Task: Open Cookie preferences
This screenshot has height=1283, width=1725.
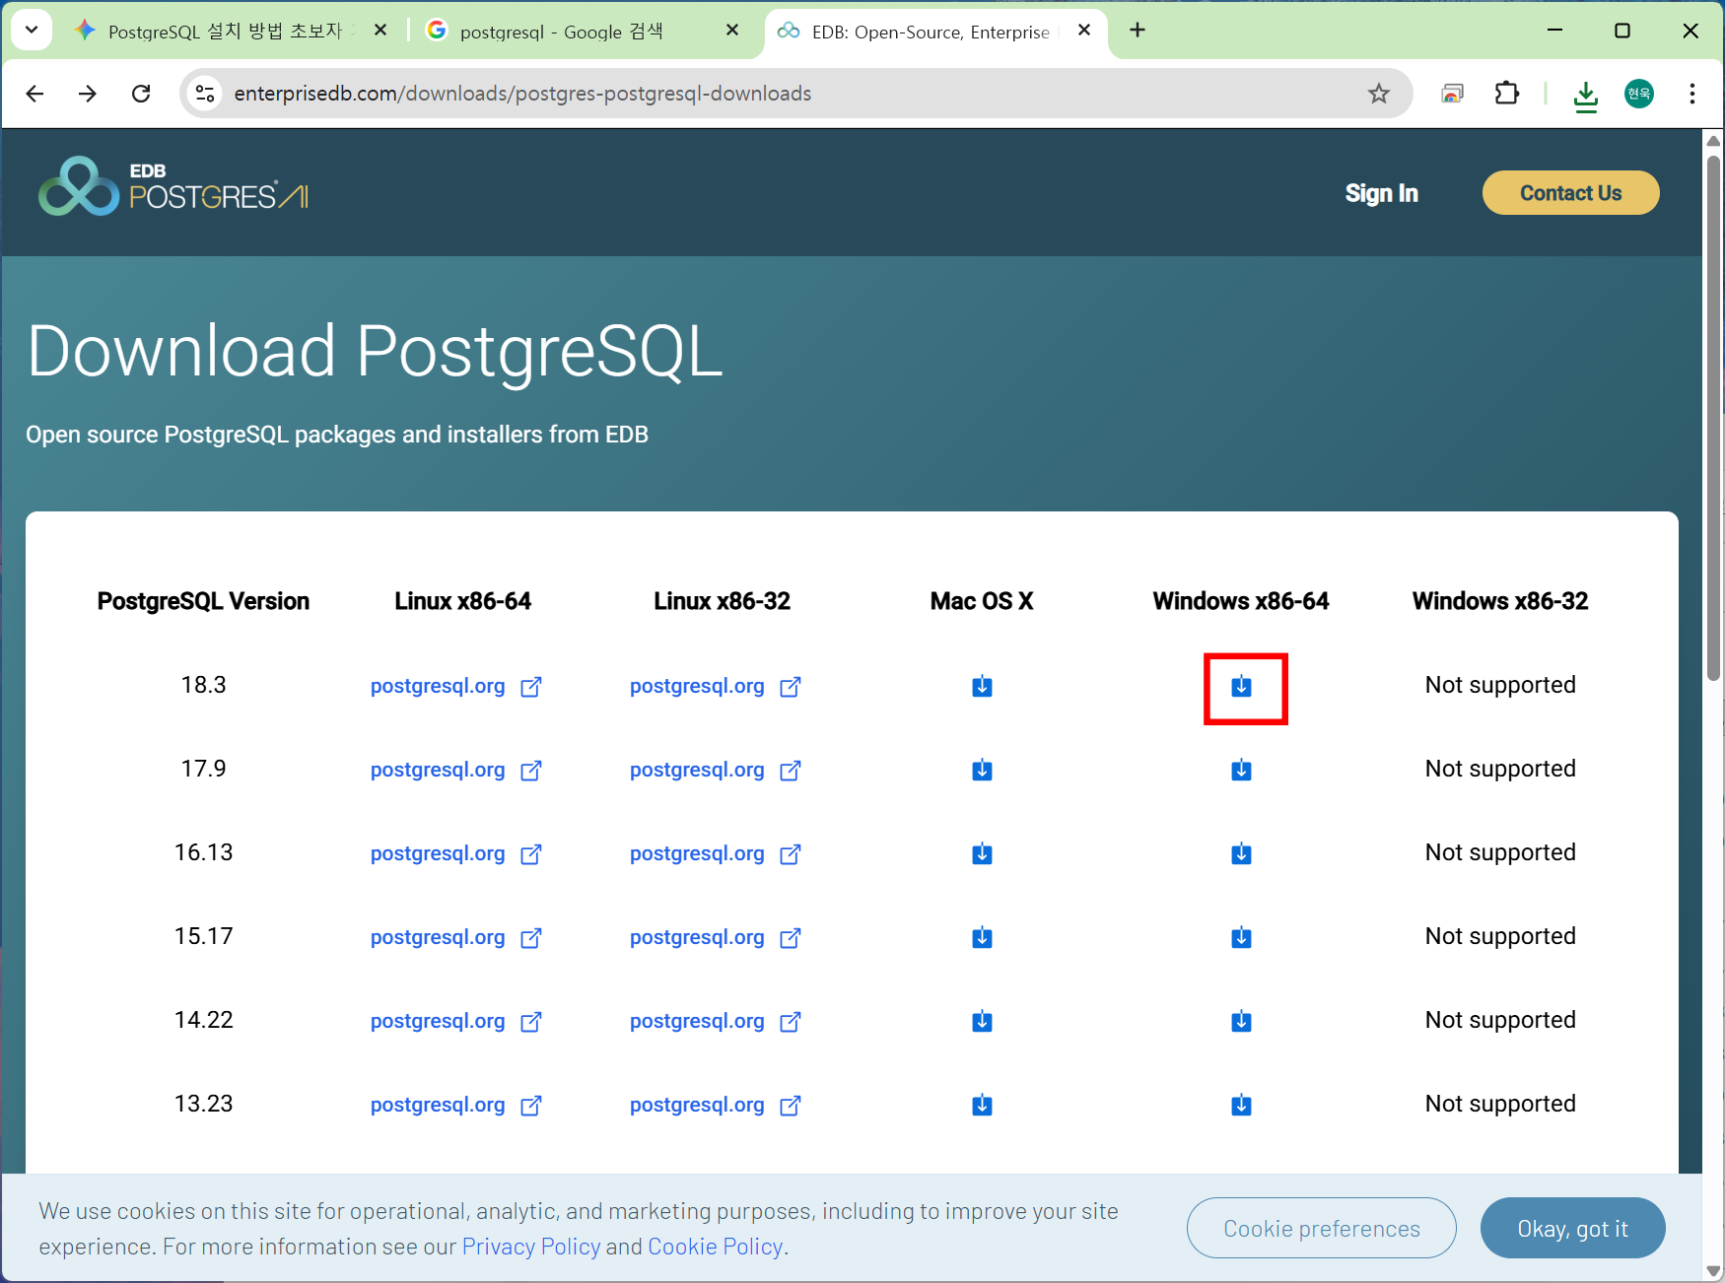Action: (x=1321, y=1228)
